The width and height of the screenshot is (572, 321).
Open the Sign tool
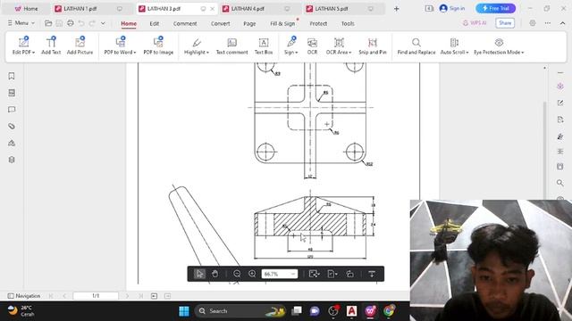[x=290, y=45]
